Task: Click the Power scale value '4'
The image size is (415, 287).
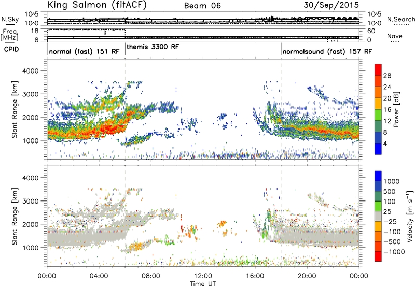Action: [385, 143]
